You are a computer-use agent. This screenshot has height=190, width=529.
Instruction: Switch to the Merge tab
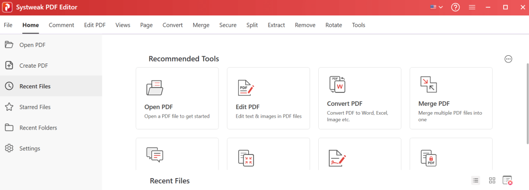click(x=201, y=25)
